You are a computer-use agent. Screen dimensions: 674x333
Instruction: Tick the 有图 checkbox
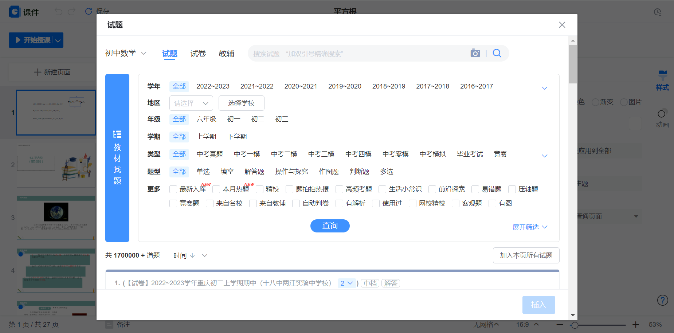pos(493,203)
